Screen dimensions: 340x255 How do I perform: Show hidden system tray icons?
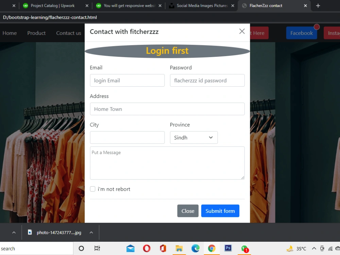(314, 249)
